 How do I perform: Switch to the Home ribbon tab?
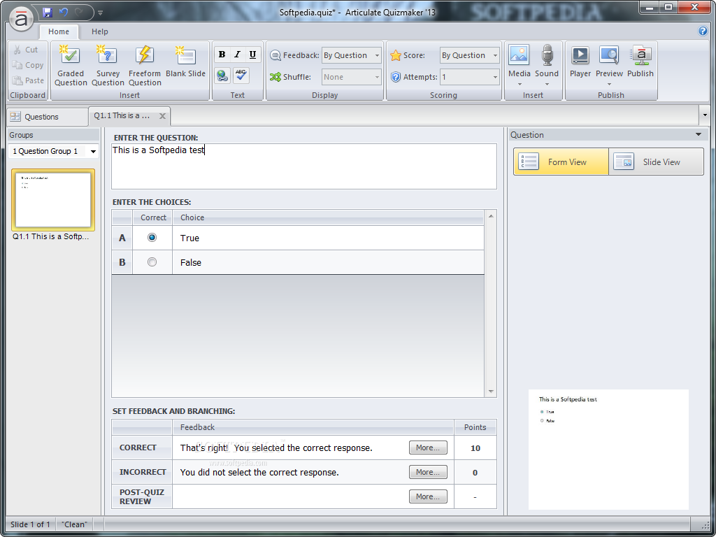59,31
